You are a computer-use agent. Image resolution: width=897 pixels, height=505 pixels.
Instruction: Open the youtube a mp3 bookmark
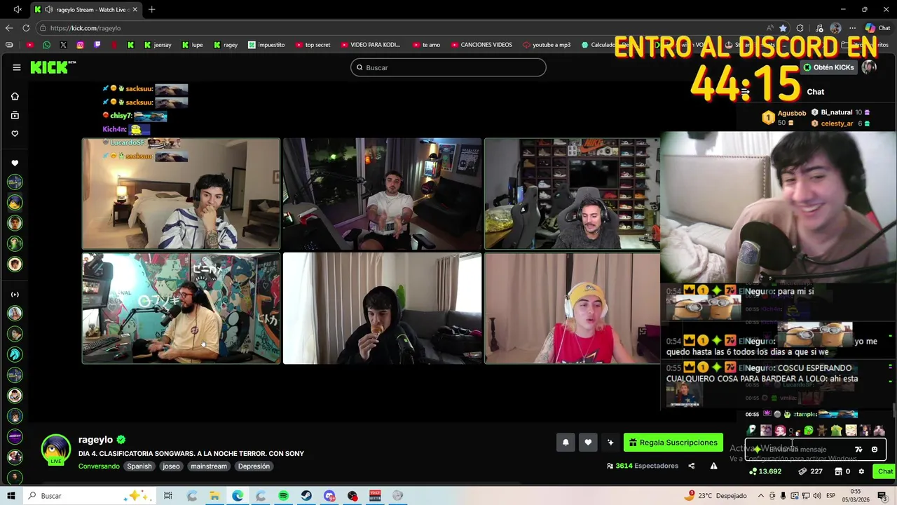[x=547, y=45]
